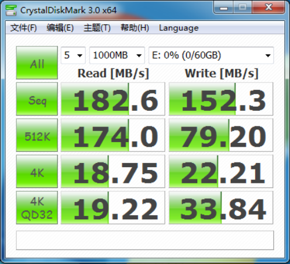
Task: Start the 4K benchmark test
Action: (x=37, y=171)
